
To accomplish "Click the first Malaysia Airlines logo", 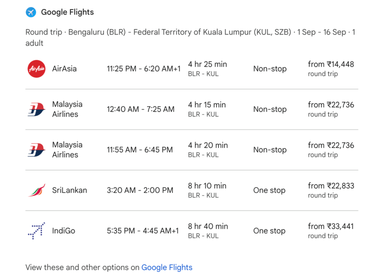I will point(36,109).
